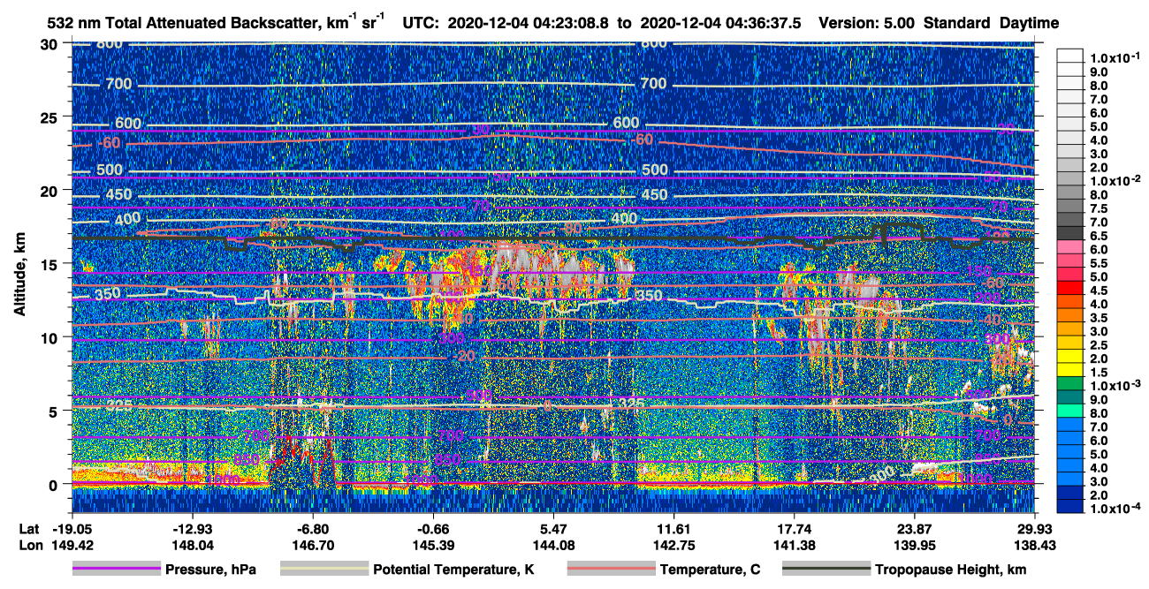Image resolution: width=1149 pixels, height=589 pixels.
Task: Pick the pink colorbar swatch labeled 5.5
Action: [x=1069, y=261]
